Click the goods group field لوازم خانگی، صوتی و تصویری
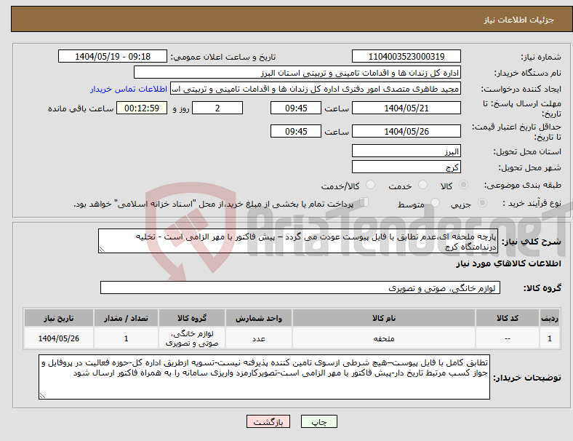The image size is (573, 441). pyautogui.click(x=300, y=287)
